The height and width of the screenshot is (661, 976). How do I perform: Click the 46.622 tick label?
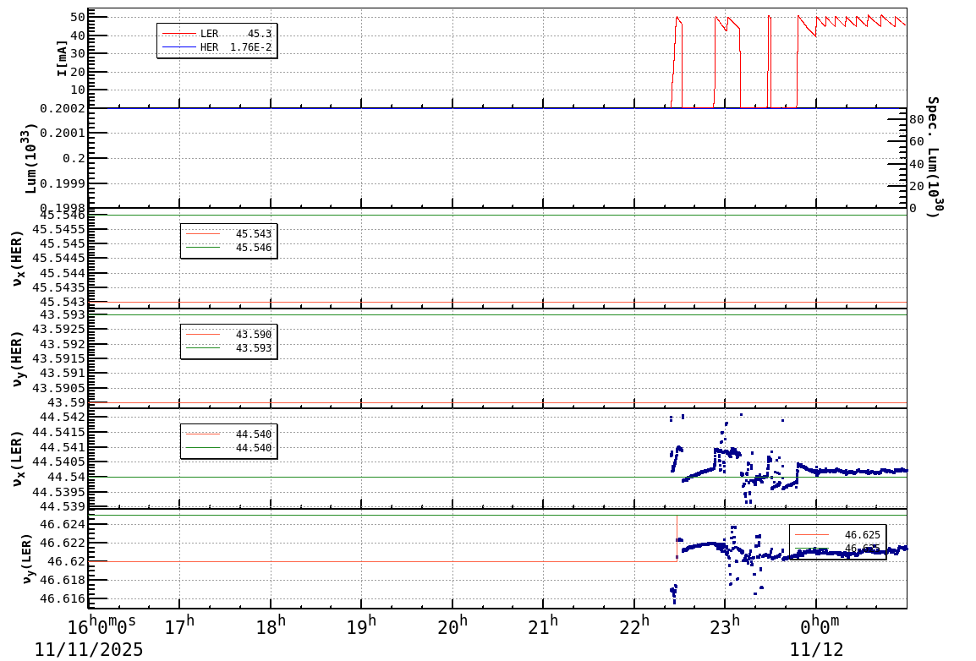[x=63, y=543]
